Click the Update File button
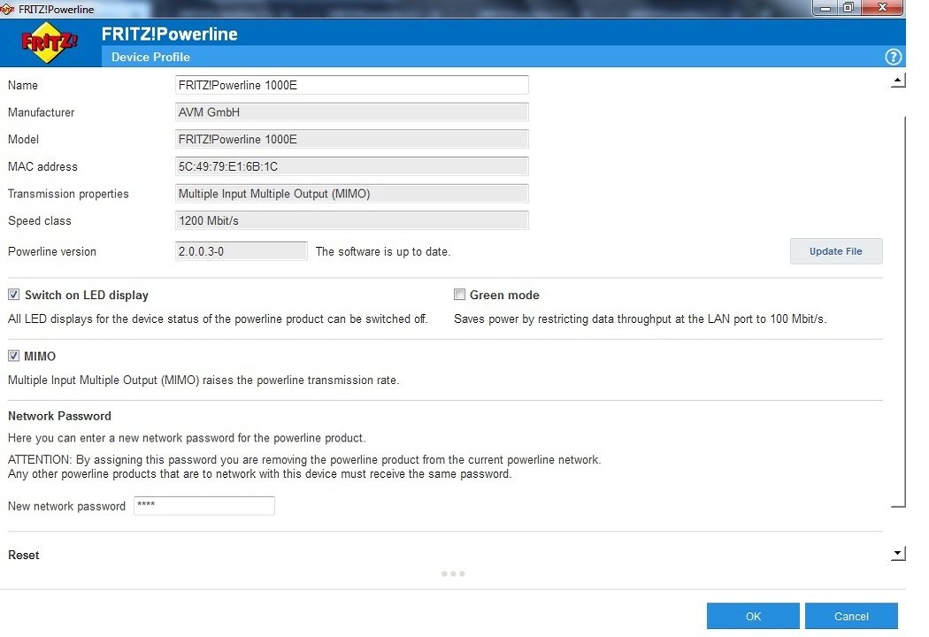Screen dimensions: 929x637 click(x=836, y=251)
